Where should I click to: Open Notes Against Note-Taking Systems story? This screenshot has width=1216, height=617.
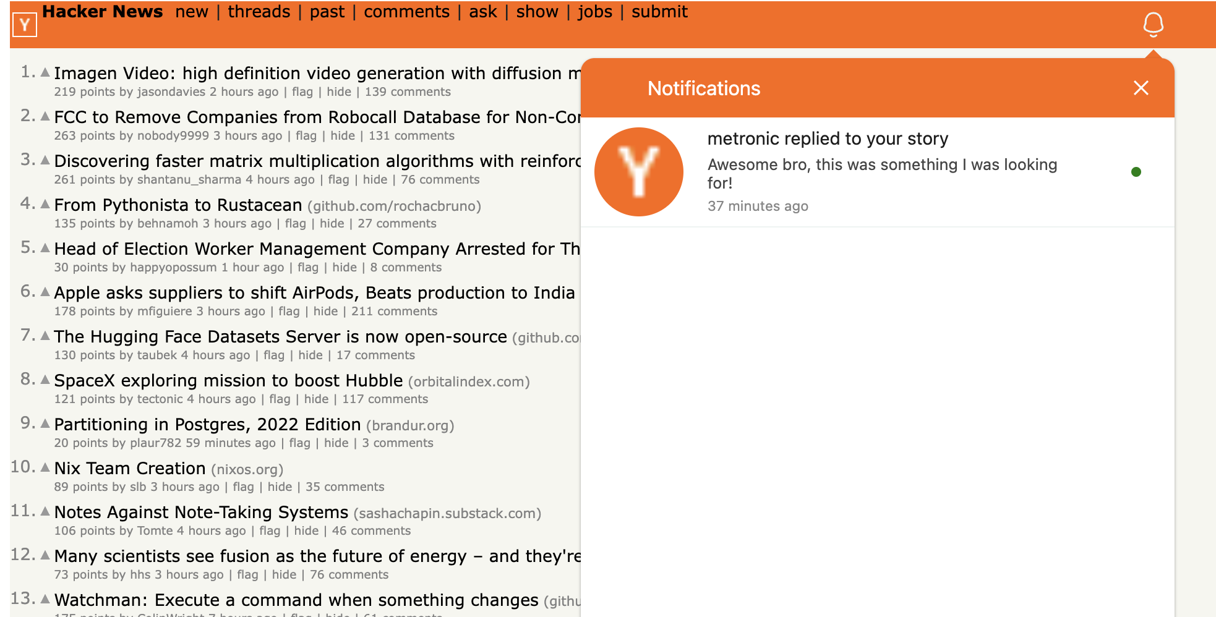[201, 512]
